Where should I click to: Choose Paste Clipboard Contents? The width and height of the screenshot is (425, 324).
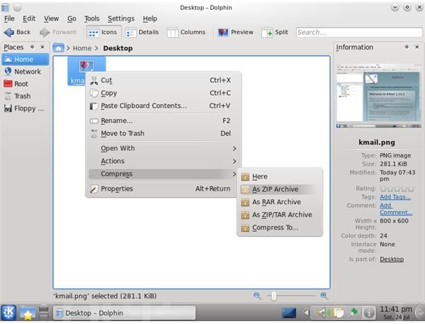(163, 106)
